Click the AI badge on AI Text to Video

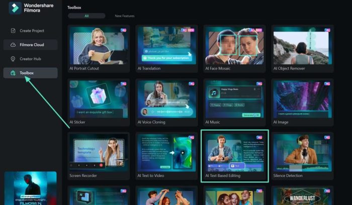tap(192, 137)
